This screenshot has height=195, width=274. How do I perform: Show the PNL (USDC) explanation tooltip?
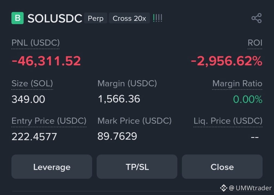click(x=36, y=43)
